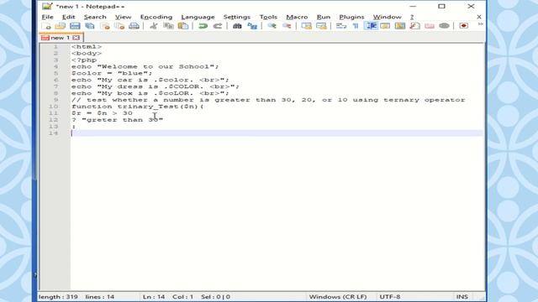Close the "new 1" tab with its X
538x302 pixels.
tap(76, 38)
